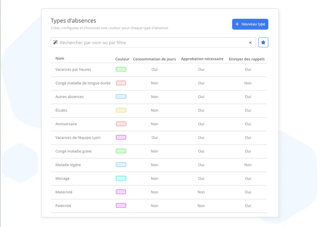The image size is (320, 227).
Task: Click the star favorites filter icon
Action: [x=263, y=42]
